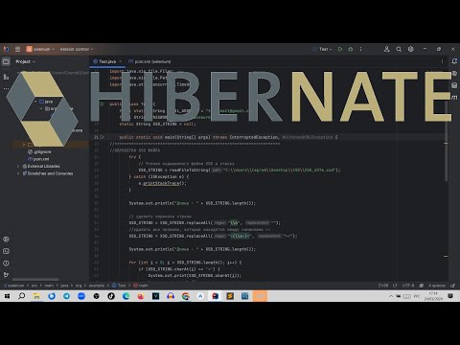Click selenium in the breadcrumb bar
Screen dimensions: 460x345
[x=14, y=286]
